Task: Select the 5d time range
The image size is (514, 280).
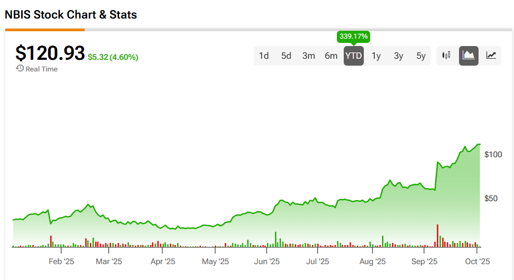Action: (286, 56)
